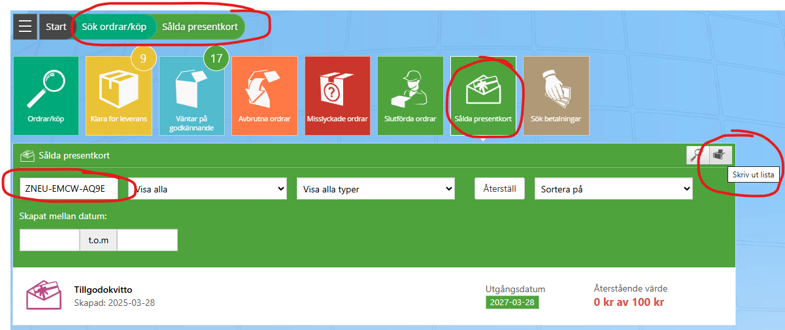Open Avbrutna ordrar tile
This screenshot has width=785, height=330.
[x=265, y=96]
